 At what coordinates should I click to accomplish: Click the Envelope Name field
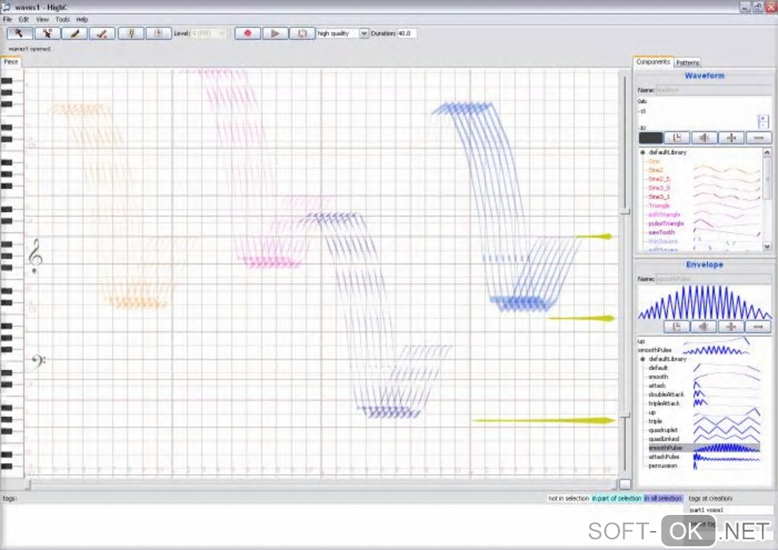point(713,279)
